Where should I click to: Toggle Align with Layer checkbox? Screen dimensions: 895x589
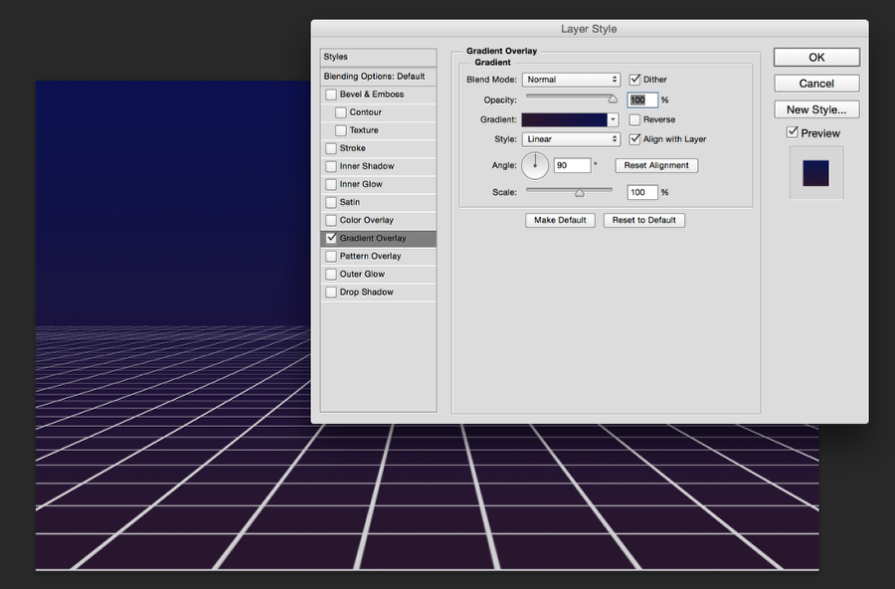(x=634, y=139)
